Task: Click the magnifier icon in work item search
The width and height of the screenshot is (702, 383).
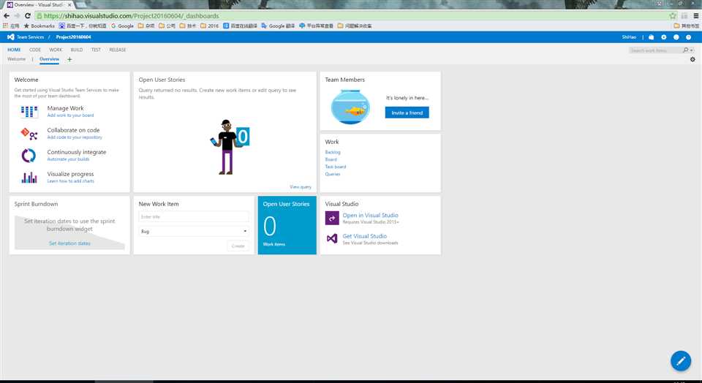Action: [685, 50]
